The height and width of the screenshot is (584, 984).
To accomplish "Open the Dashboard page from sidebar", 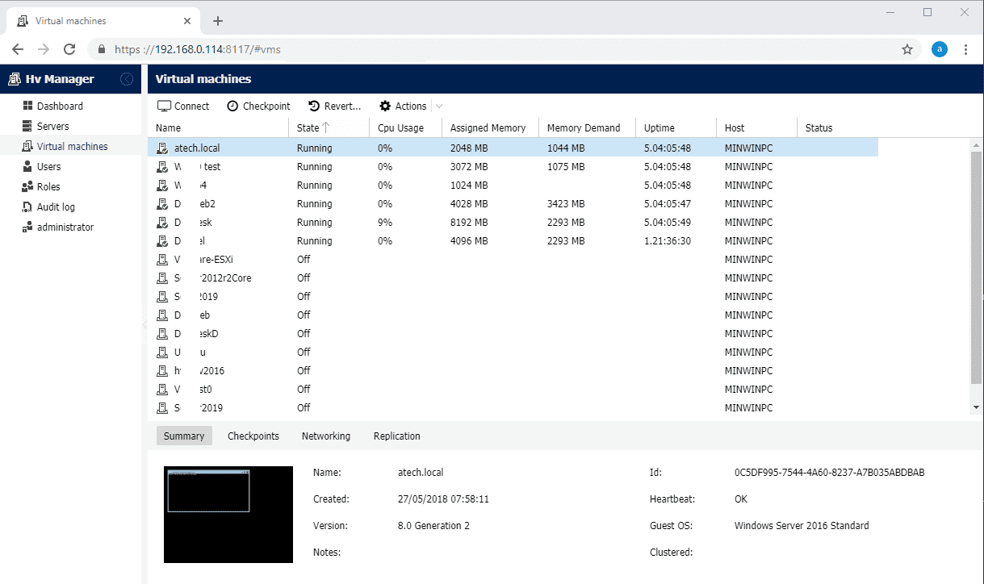I will click(x=52, y=106).
